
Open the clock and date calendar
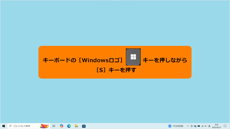click(x=217, y=126)
